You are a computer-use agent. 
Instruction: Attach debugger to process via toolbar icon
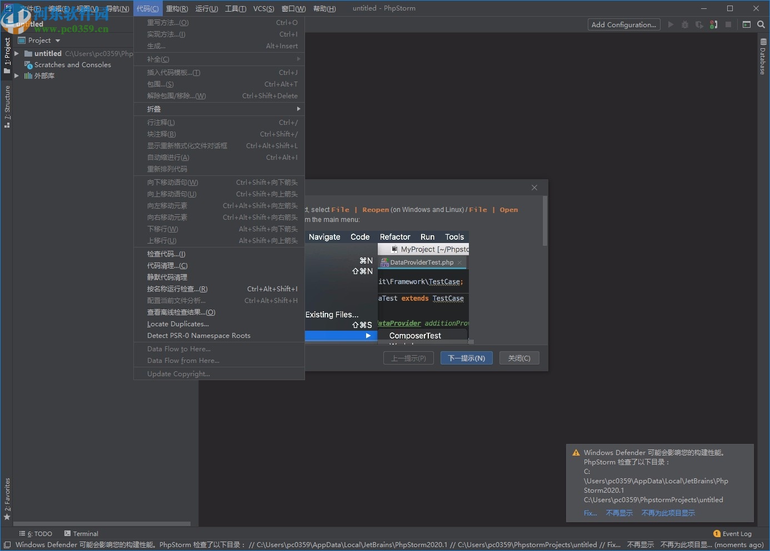tap(713, 24)
